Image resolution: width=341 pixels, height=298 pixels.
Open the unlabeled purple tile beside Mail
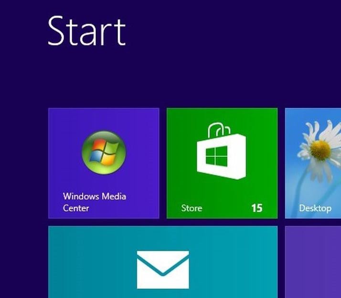coord(313,262)
